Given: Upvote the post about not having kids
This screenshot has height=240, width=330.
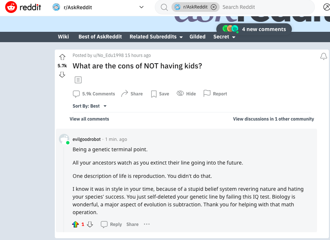Looking at the screenshot, I should click(62, 57).
